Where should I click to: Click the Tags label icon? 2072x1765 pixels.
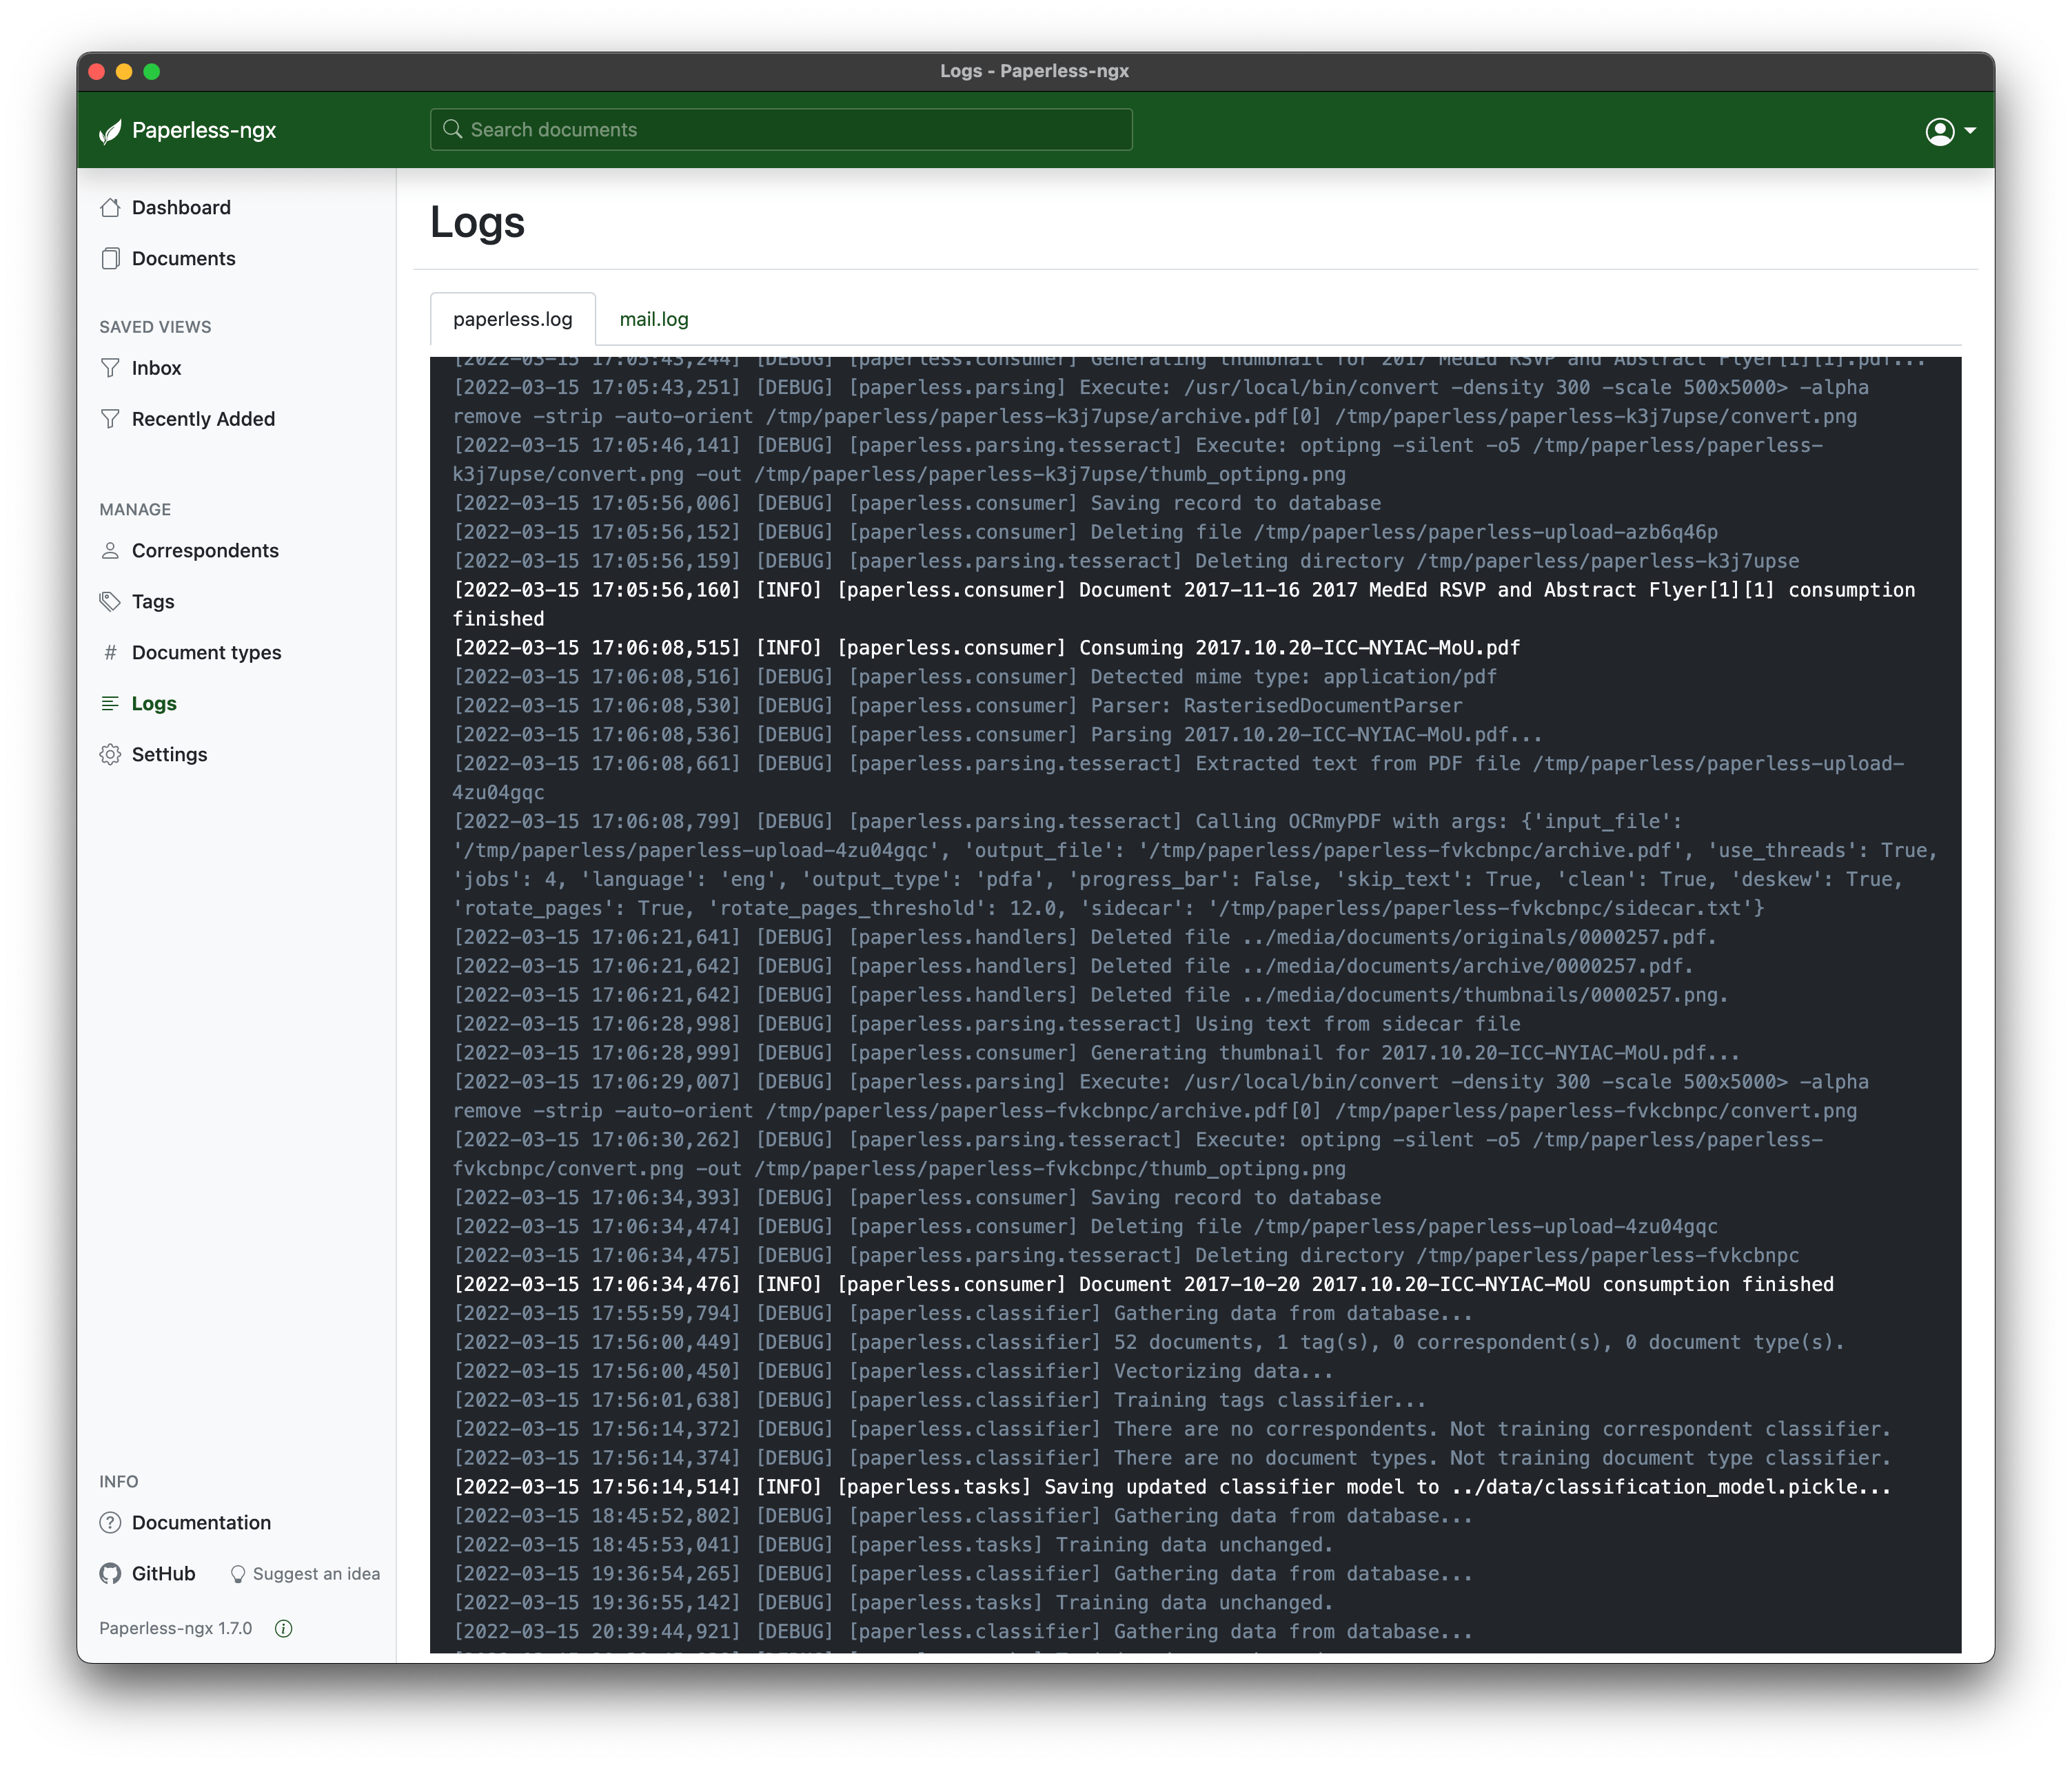[x=110, y=603]
